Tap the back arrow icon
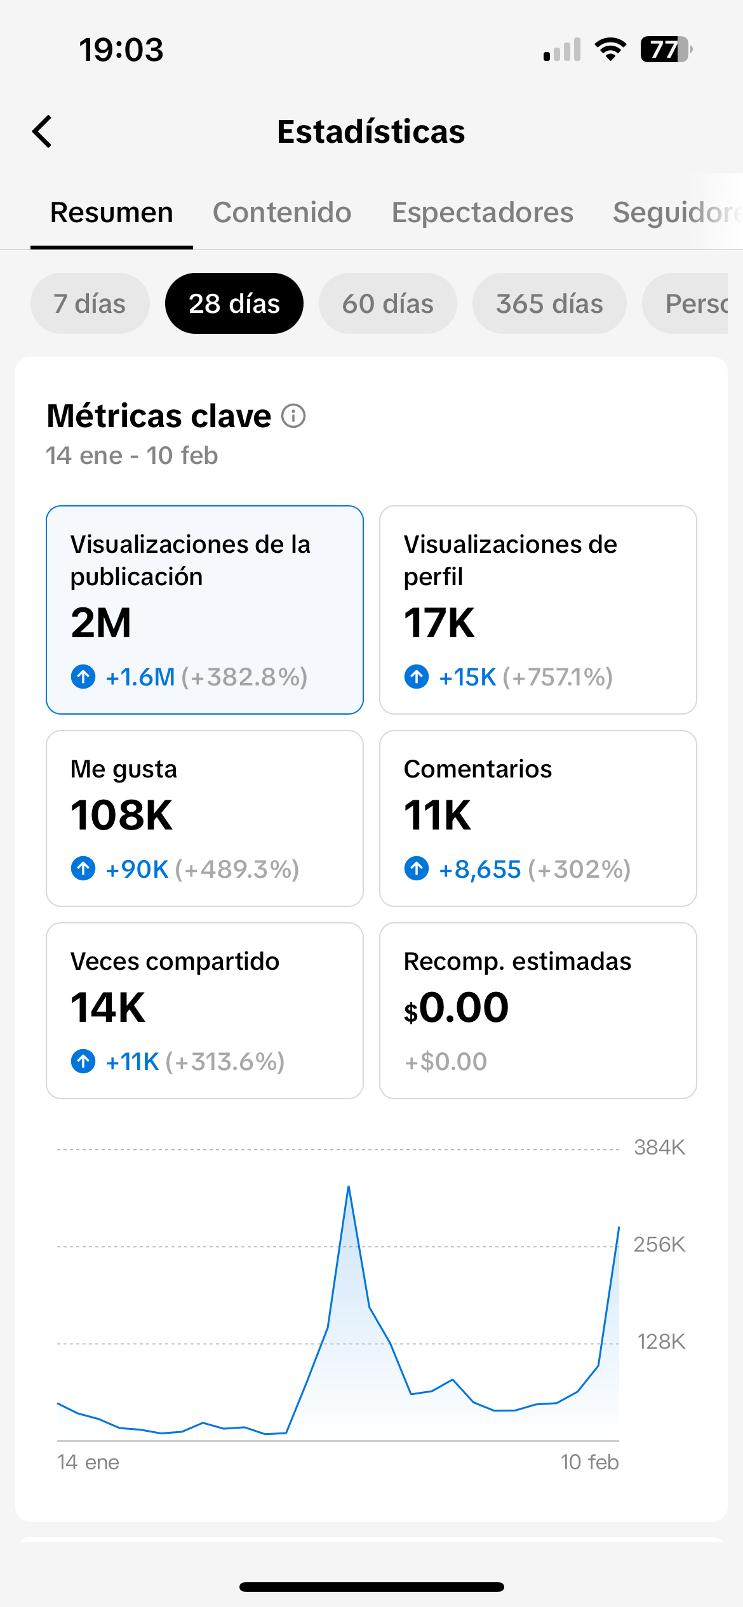Image resolution: width=743 pixels, height=1607 pixels. click(x=43, y=132)
